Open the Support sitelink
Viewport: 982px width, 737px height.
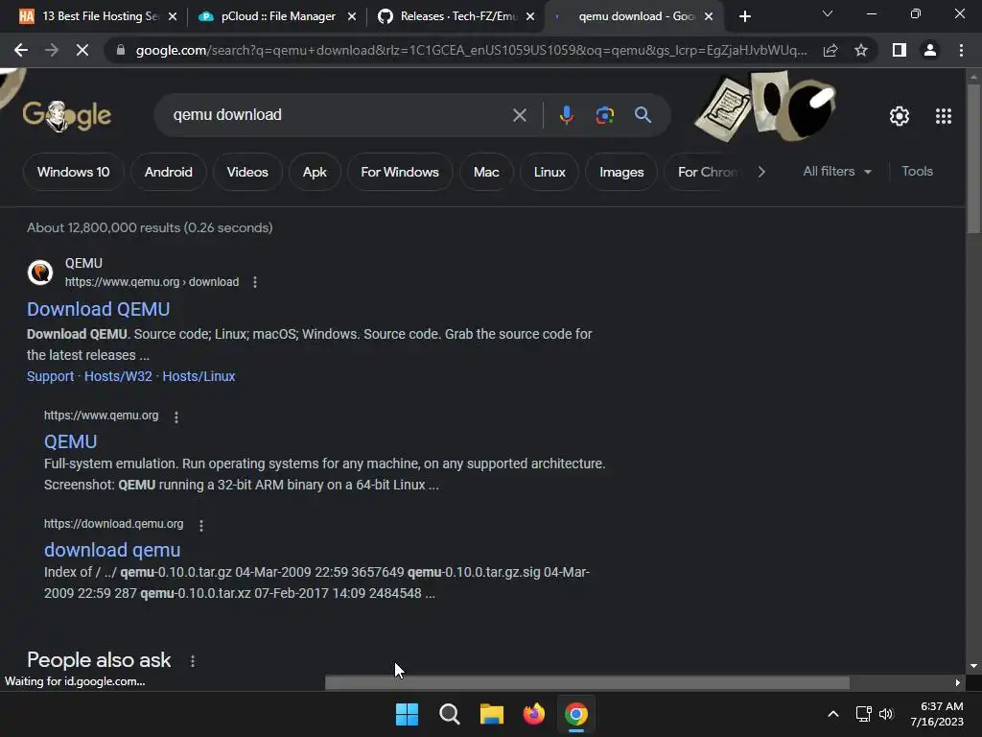pos(50,376)
